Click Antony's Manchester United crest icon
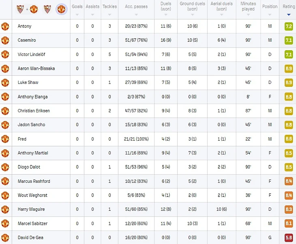This screenshot has width=296, height=244. 5,26
